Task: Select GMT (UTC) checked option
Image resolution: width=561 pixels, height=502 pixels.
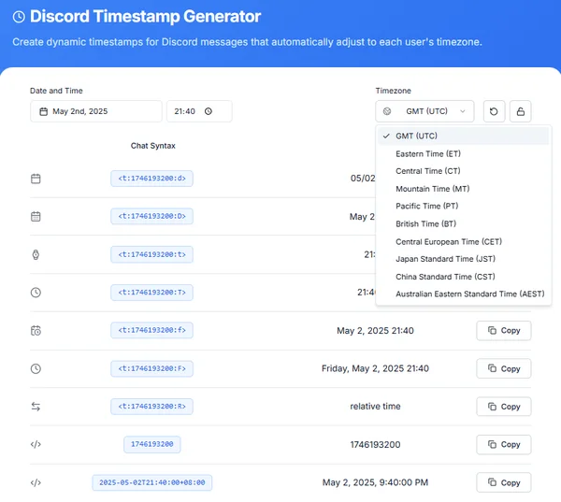Action: point(463,136)
